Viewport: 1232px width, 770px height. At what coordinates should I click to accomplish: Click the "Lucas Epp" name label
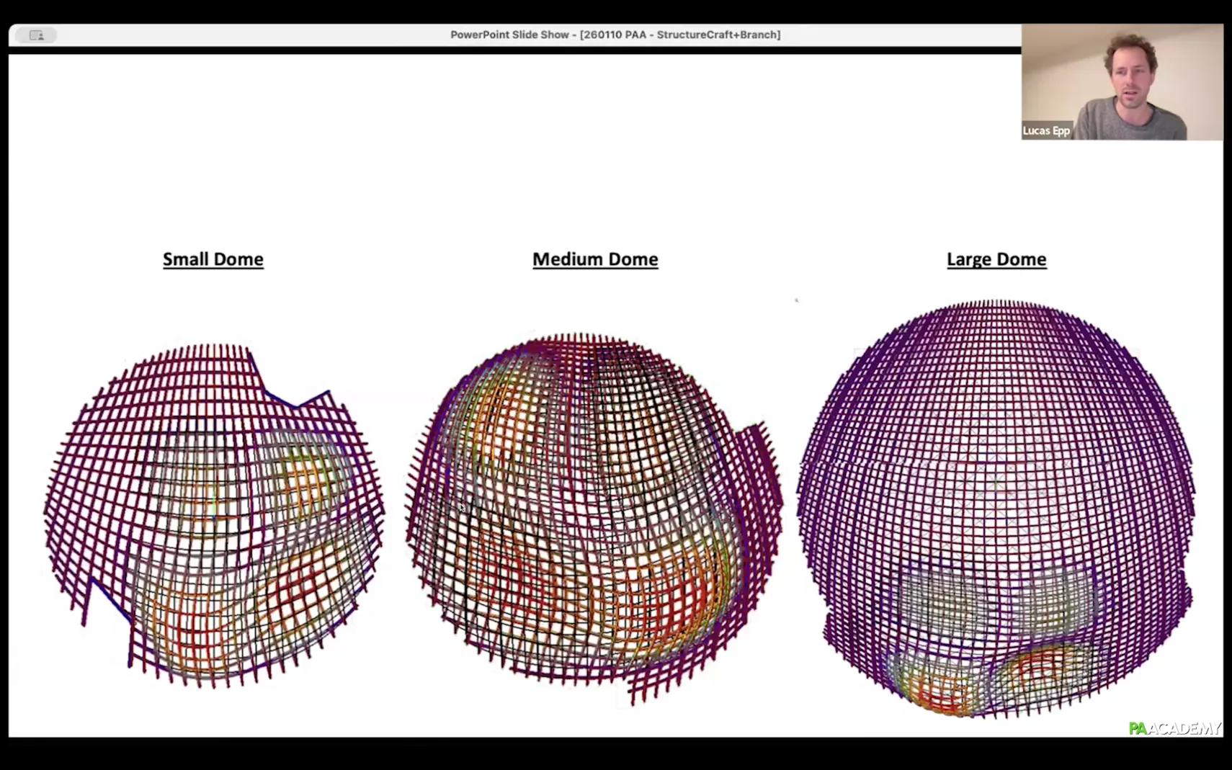1046,130
